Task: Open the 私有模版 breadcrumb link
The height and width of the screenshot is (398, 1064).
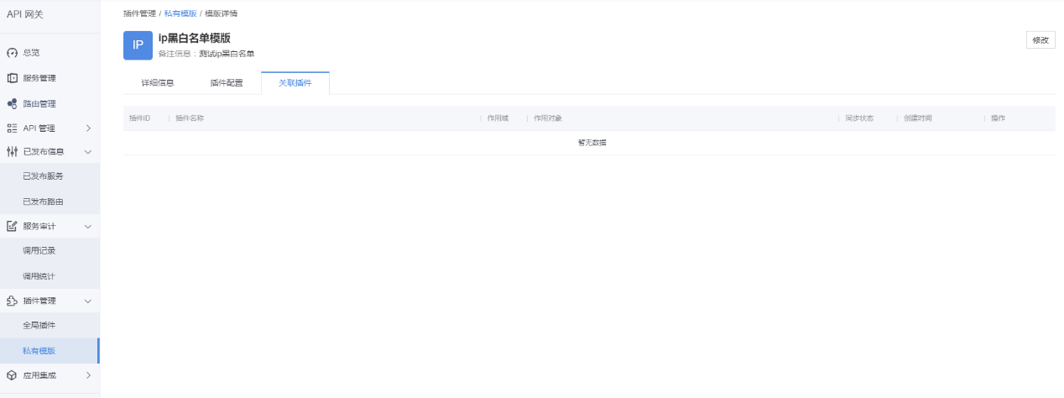Action: [x=180, y=13]
